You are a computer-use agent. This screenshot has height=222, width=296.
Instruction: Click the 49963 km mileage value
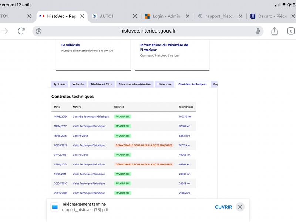click(x=185, y=155)
